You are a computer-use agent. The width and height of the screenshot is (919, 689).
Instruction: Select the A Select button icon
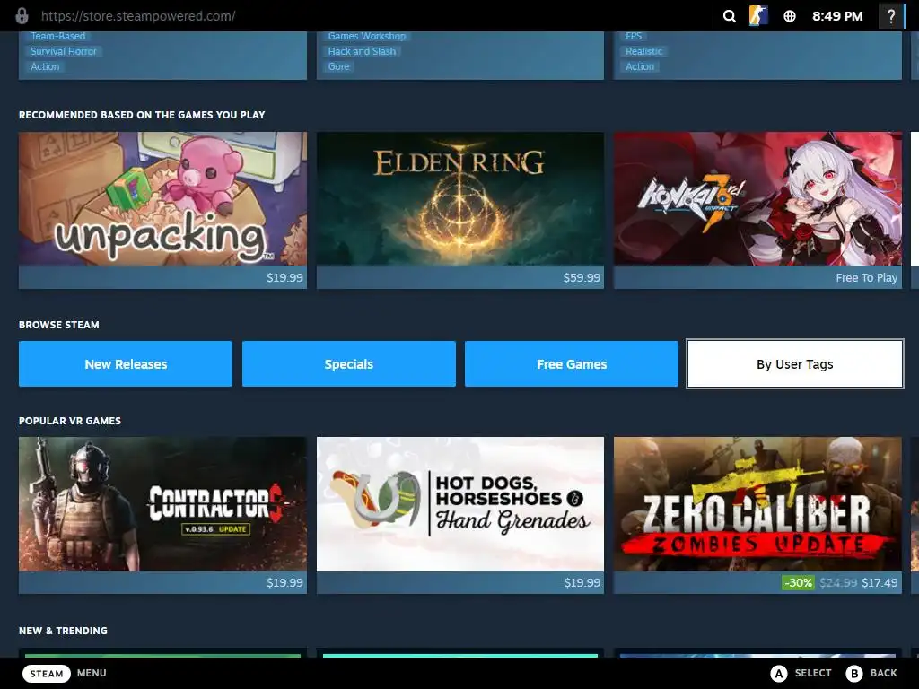[x=779, y=673]
